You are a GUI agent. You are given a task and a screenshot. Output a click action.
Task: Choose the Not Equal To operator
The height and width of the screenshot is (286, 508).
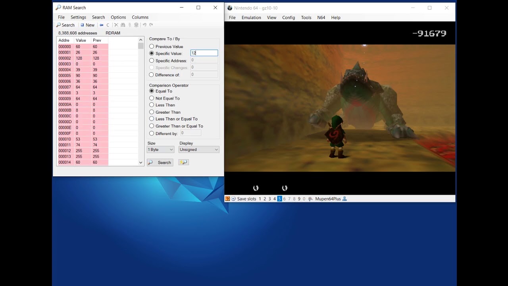point(152,98)
